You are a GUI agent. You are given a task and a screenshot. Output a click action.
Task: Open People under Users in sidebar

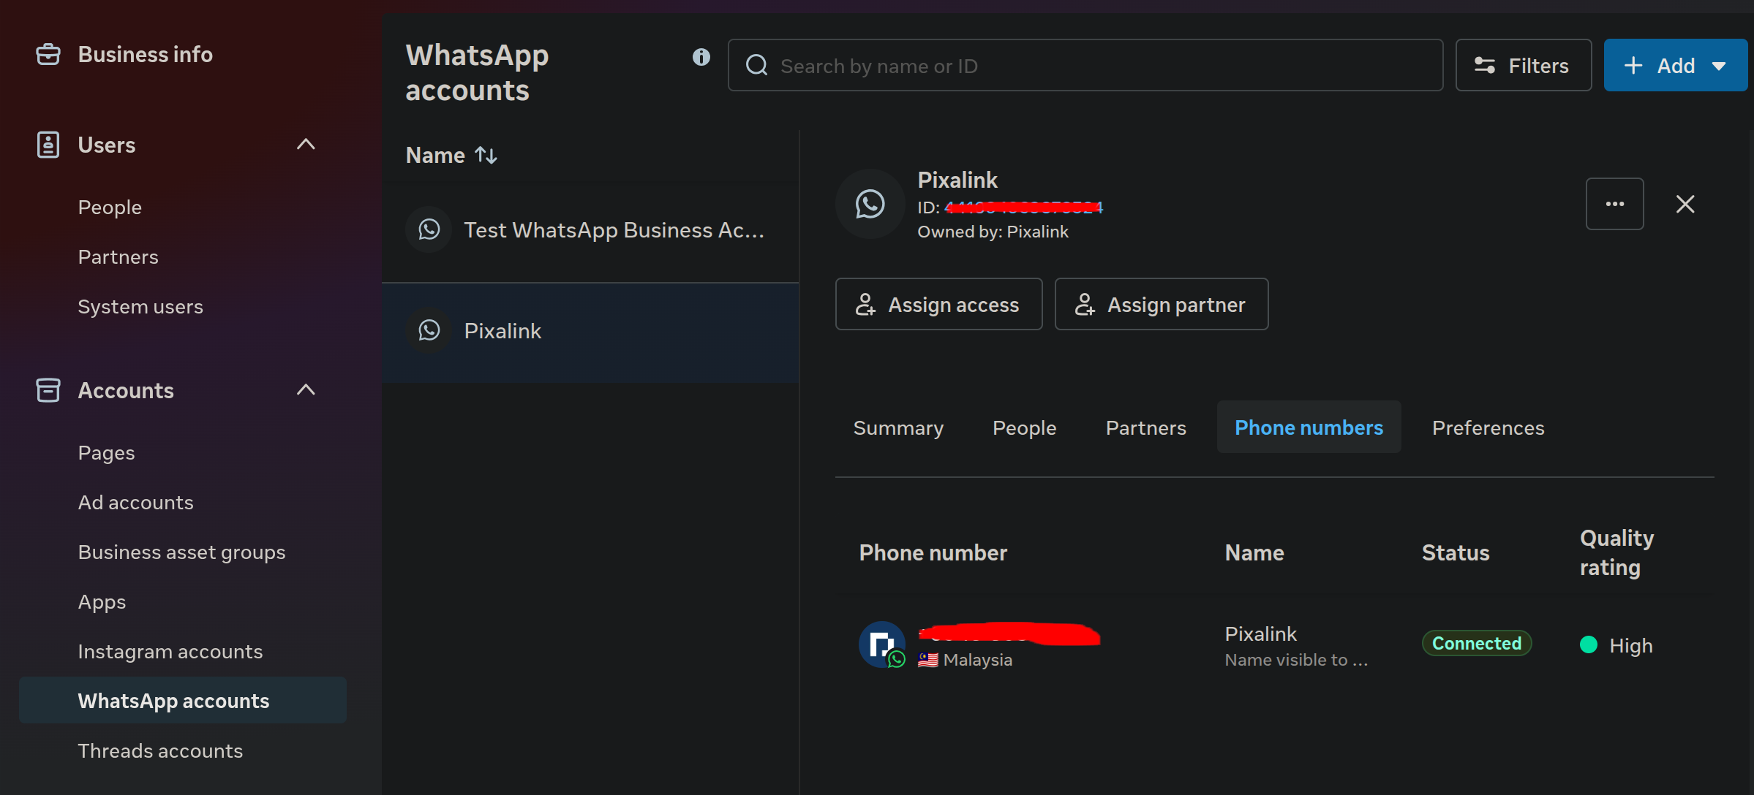110,208
